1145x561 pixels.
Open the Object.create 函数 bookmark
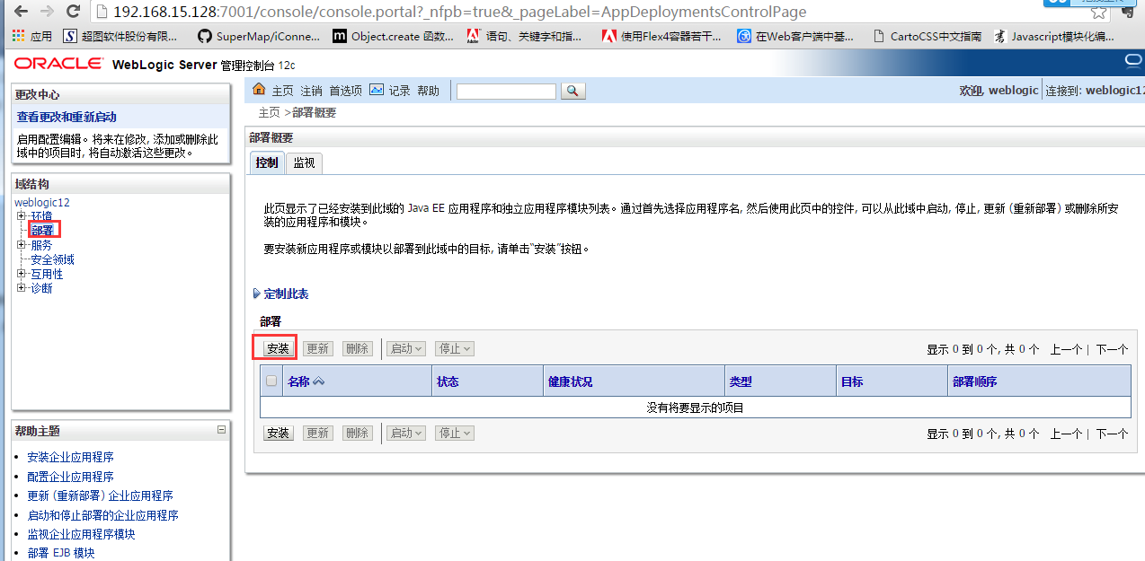tap(394, 37)
